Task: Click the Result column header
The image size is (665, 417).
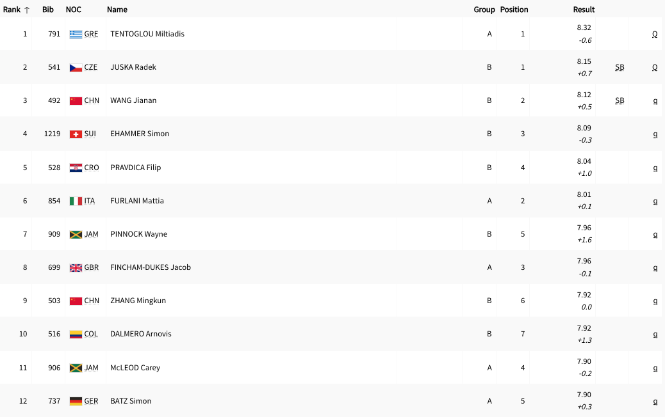Action: coord(584,10)
